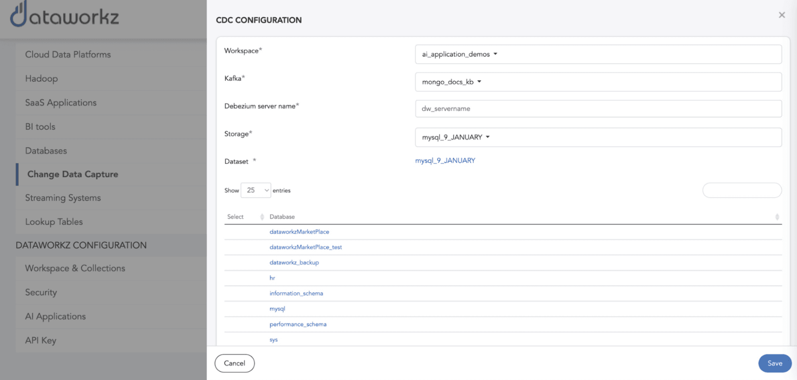Click the Dataworkz logo

point(65,16)
